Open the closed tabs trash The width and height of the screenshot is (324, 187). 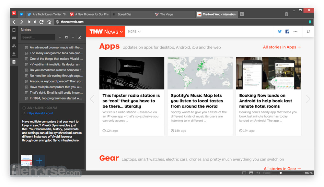pyautogui.click(x=286, y=14)
